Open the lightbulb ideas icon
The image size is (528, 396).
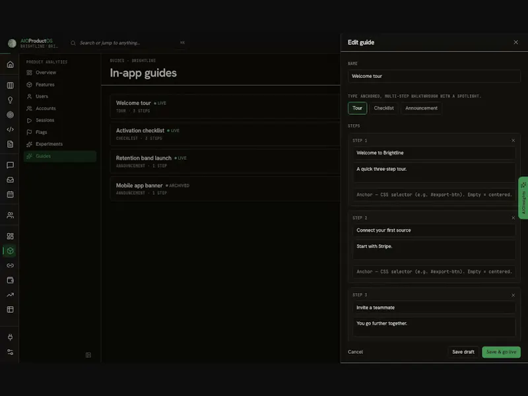pyautogui.click(x=10, y=100)
